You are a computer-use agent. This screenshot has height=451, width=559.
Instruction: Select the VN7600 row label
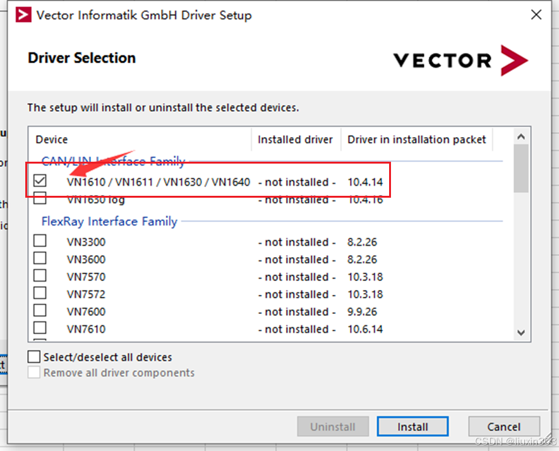coord(87,312)
